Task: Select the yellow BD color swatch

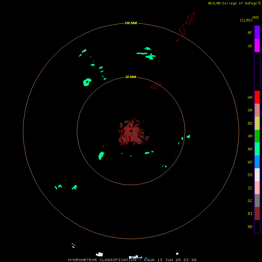Action: pyautogui.click(x=257, y=123)
